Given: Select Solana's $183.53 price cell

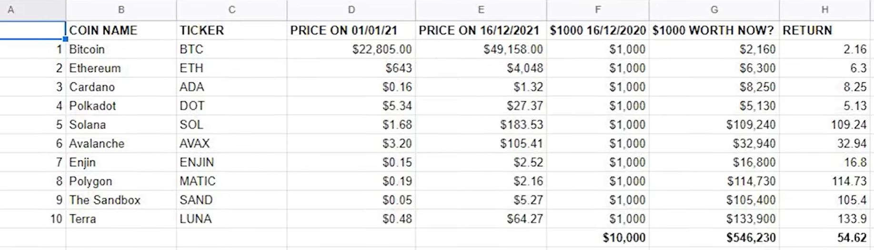Looking at the screenshot, I should pyautogui.click(x=481, y=125).
